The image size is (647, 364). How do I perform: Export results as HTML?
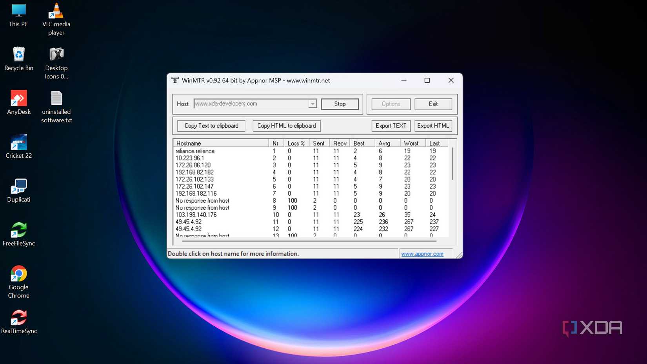pyautogui.click(x=433, y=126)
